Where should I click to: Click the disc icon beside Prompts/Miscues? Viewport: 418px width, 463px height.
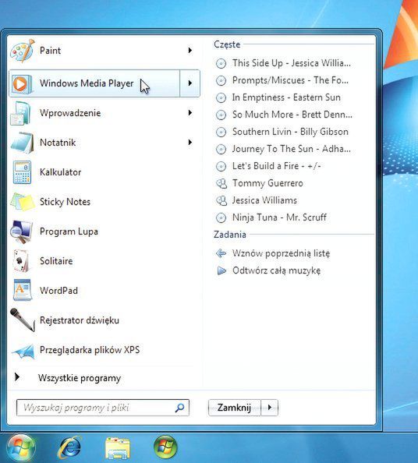pos(221,80)
